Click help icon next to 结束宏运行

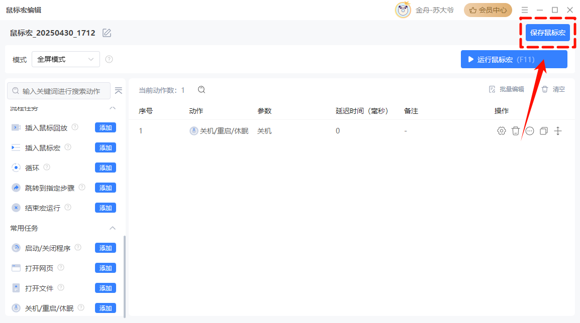[x=68, y=207]
